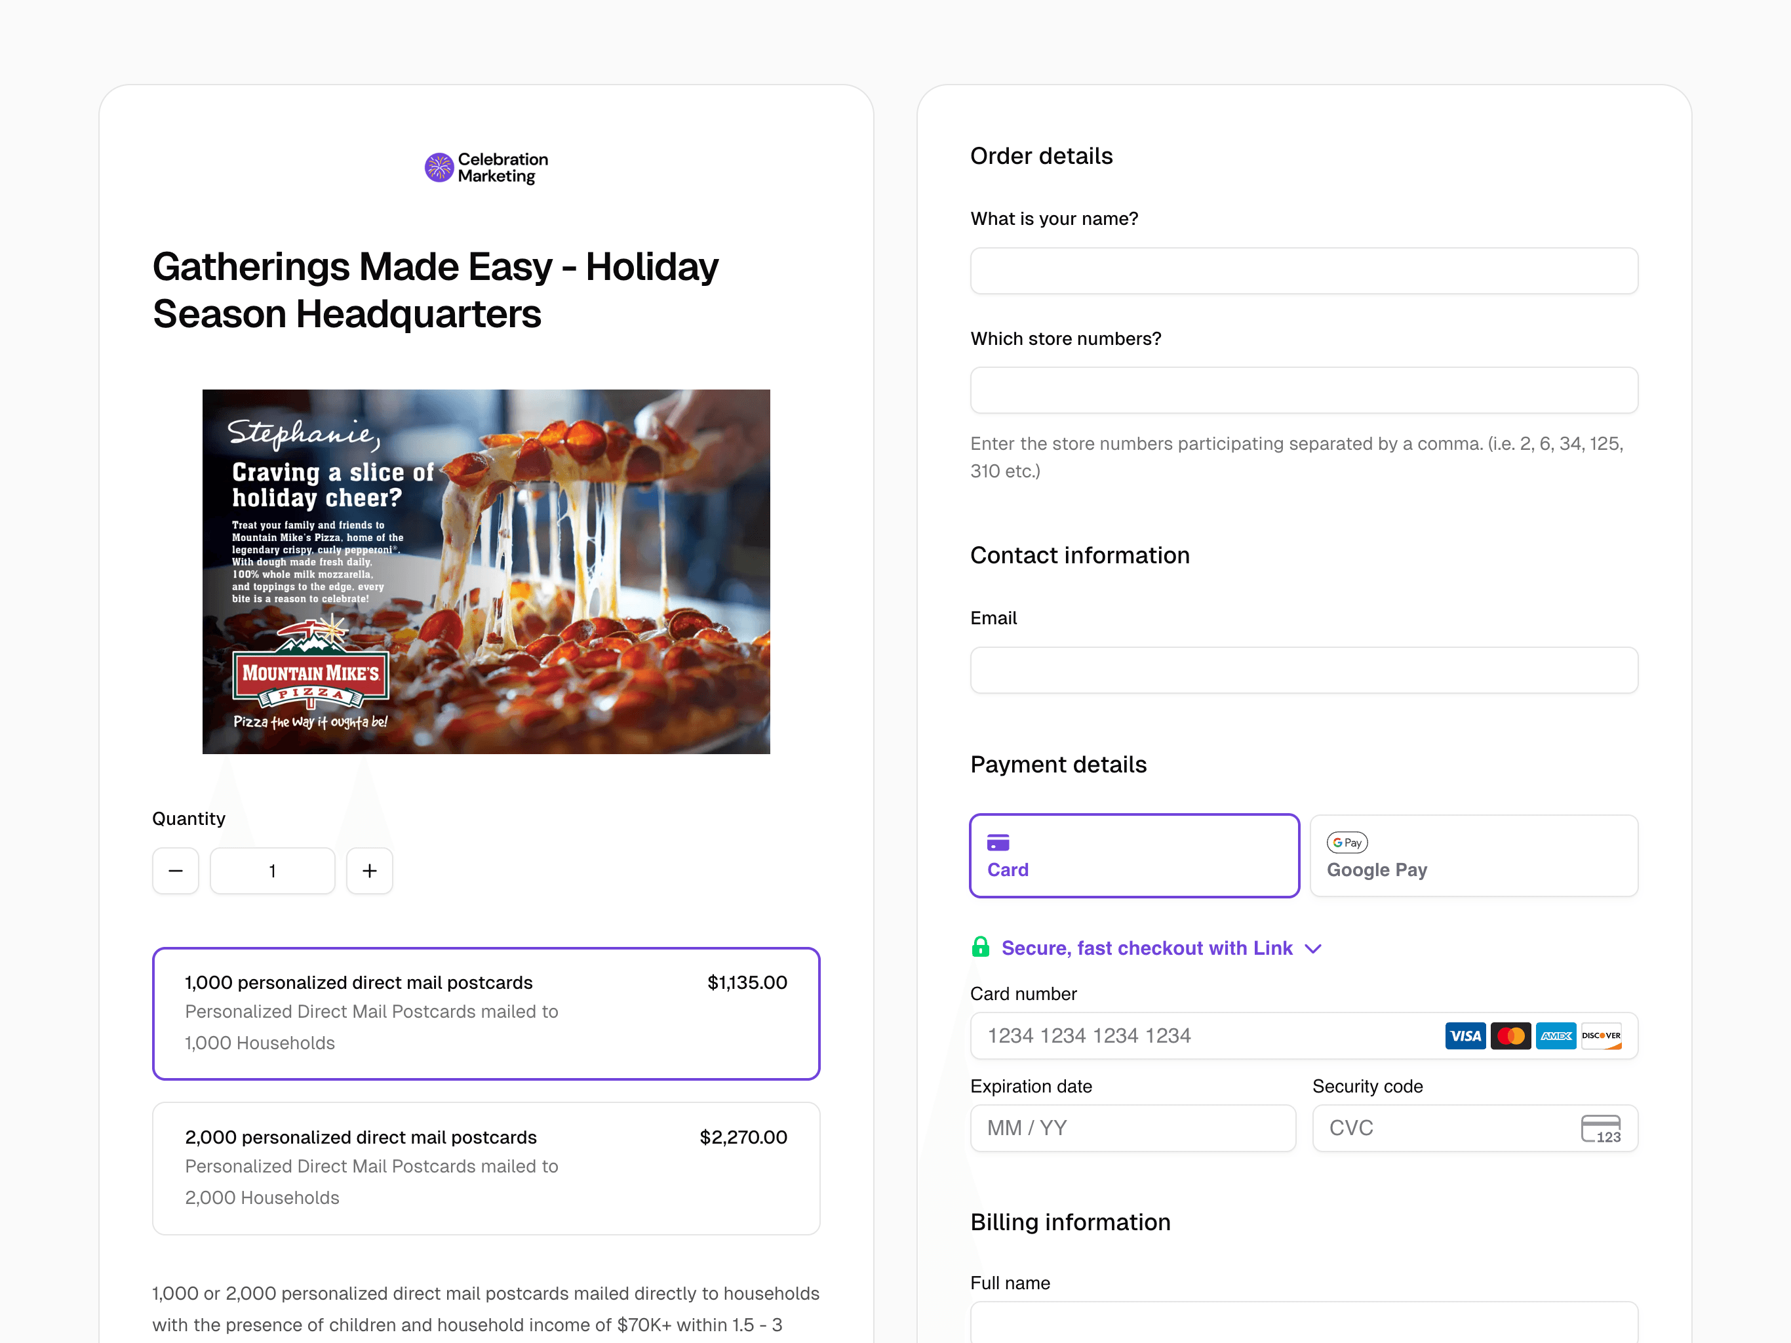Click the Email input field
The width and height of the screenshot is (1791, 1343).
(x=1303, y=670)
